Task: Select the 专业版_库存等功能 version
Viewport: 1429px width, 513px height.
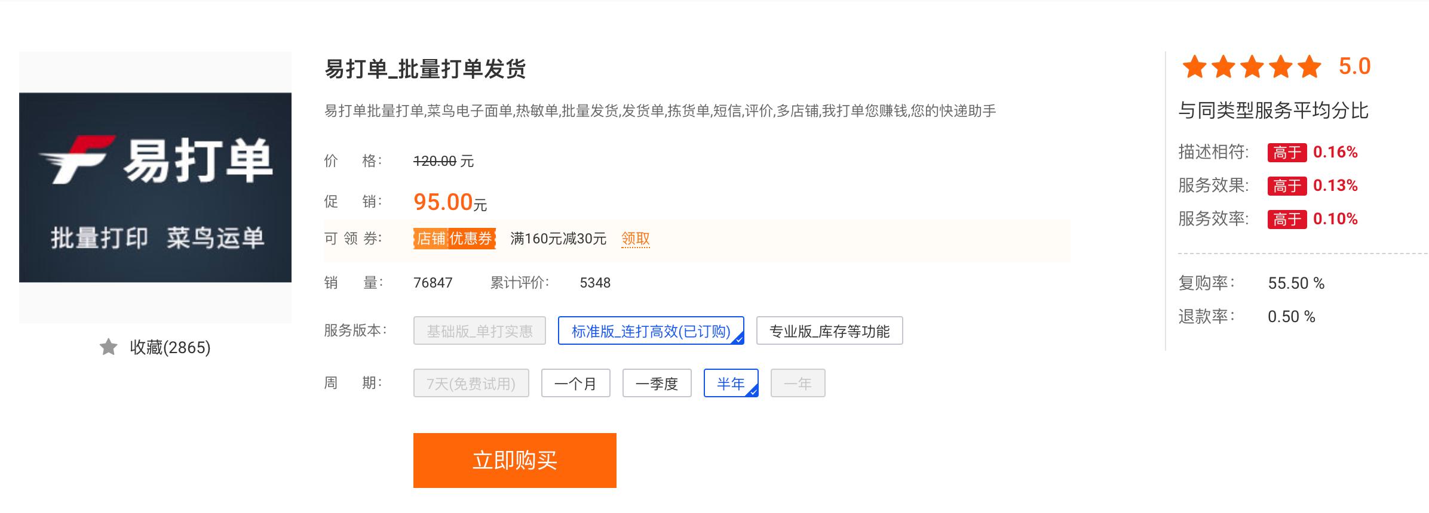Action: coord(829,332)
